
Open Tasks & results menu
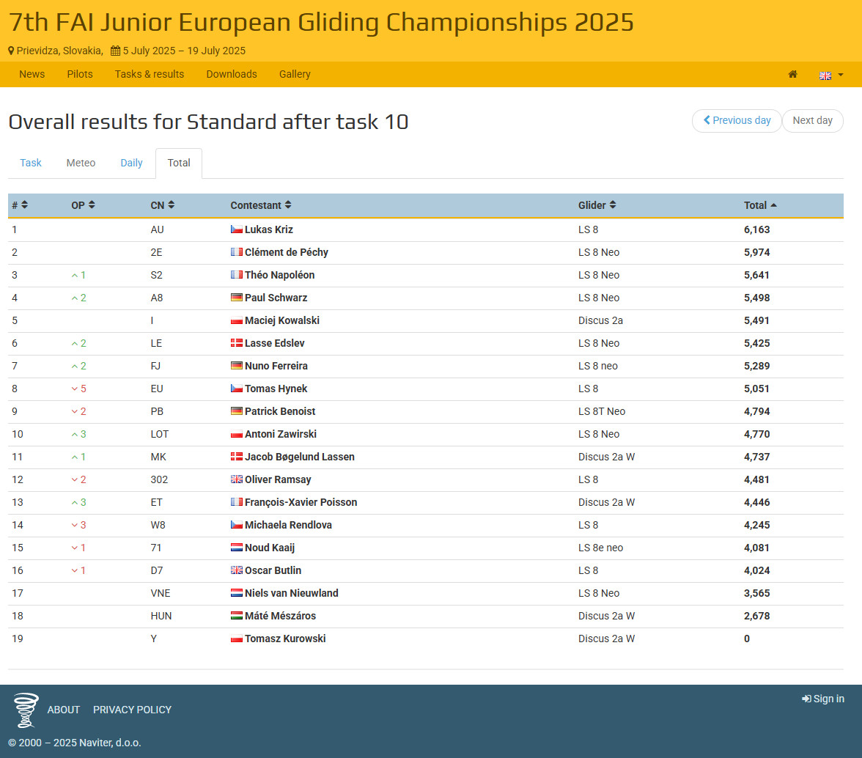click(150, 74)
